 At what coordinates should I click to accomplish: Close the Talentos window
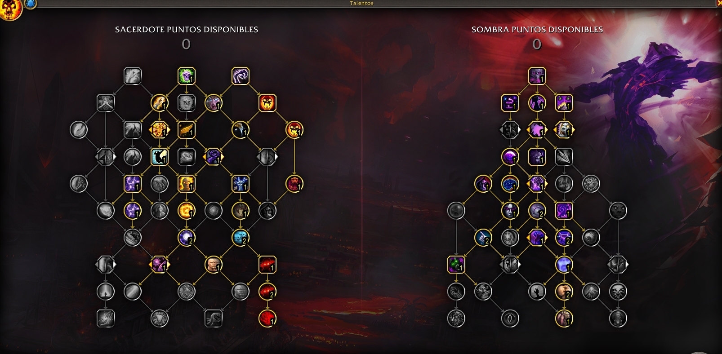718,3
